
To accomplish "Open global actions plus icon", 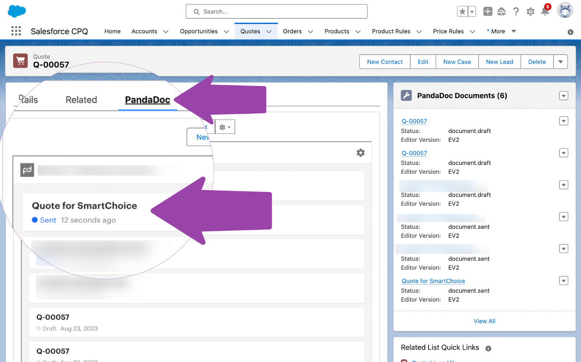I will click(x=488, y=12).
